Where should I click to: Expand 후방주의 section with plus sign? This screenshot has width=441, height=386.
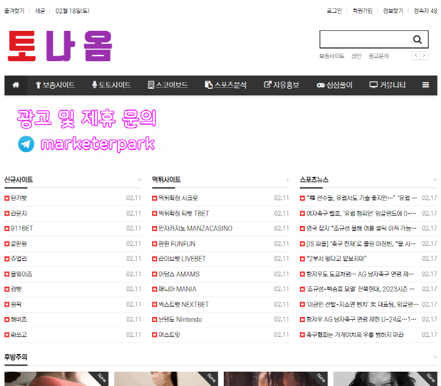435,357
